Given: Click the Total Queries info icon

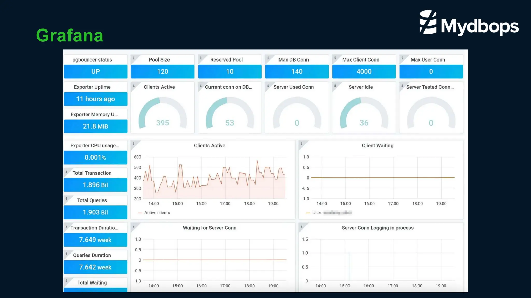Looking at the screenshot, I should (x=66, y=199).
